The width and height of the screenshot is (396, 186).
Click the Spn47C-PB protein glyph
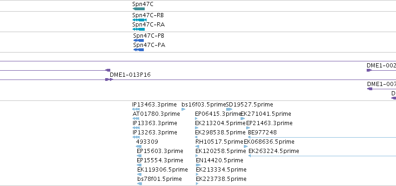click(139, 40)
